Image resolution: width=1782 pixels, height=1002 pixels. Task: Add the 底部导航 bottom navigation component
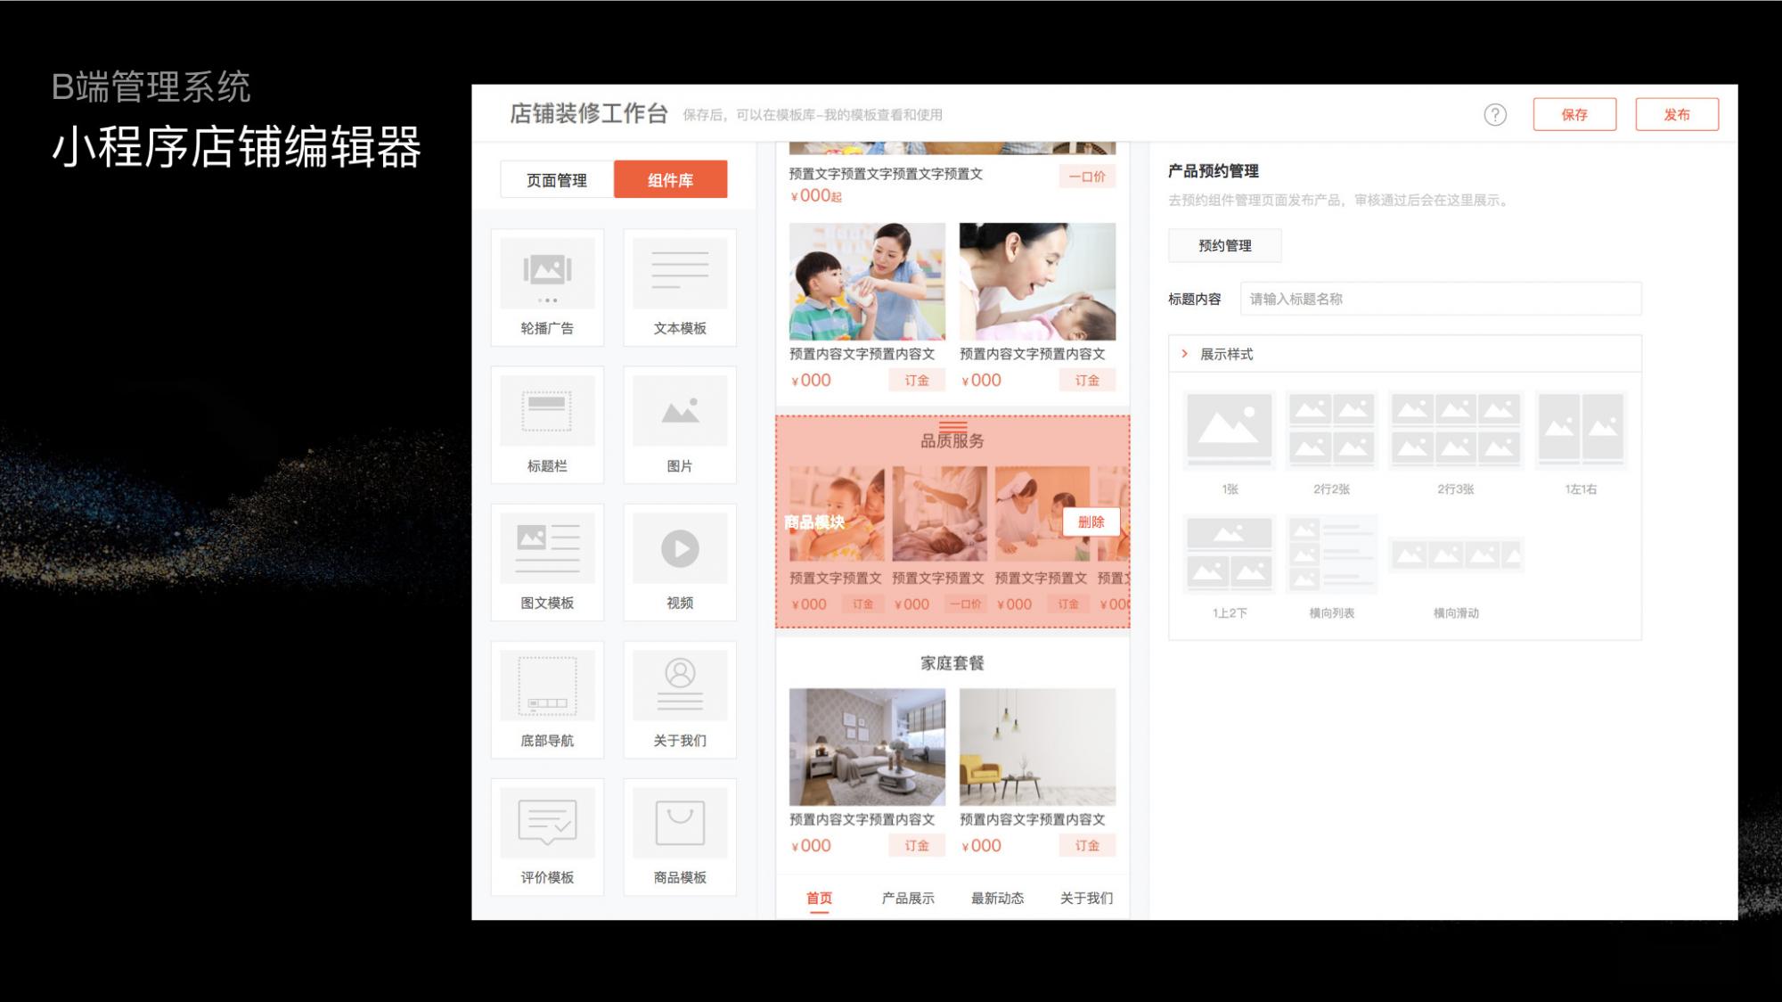(x=547, y=699)
